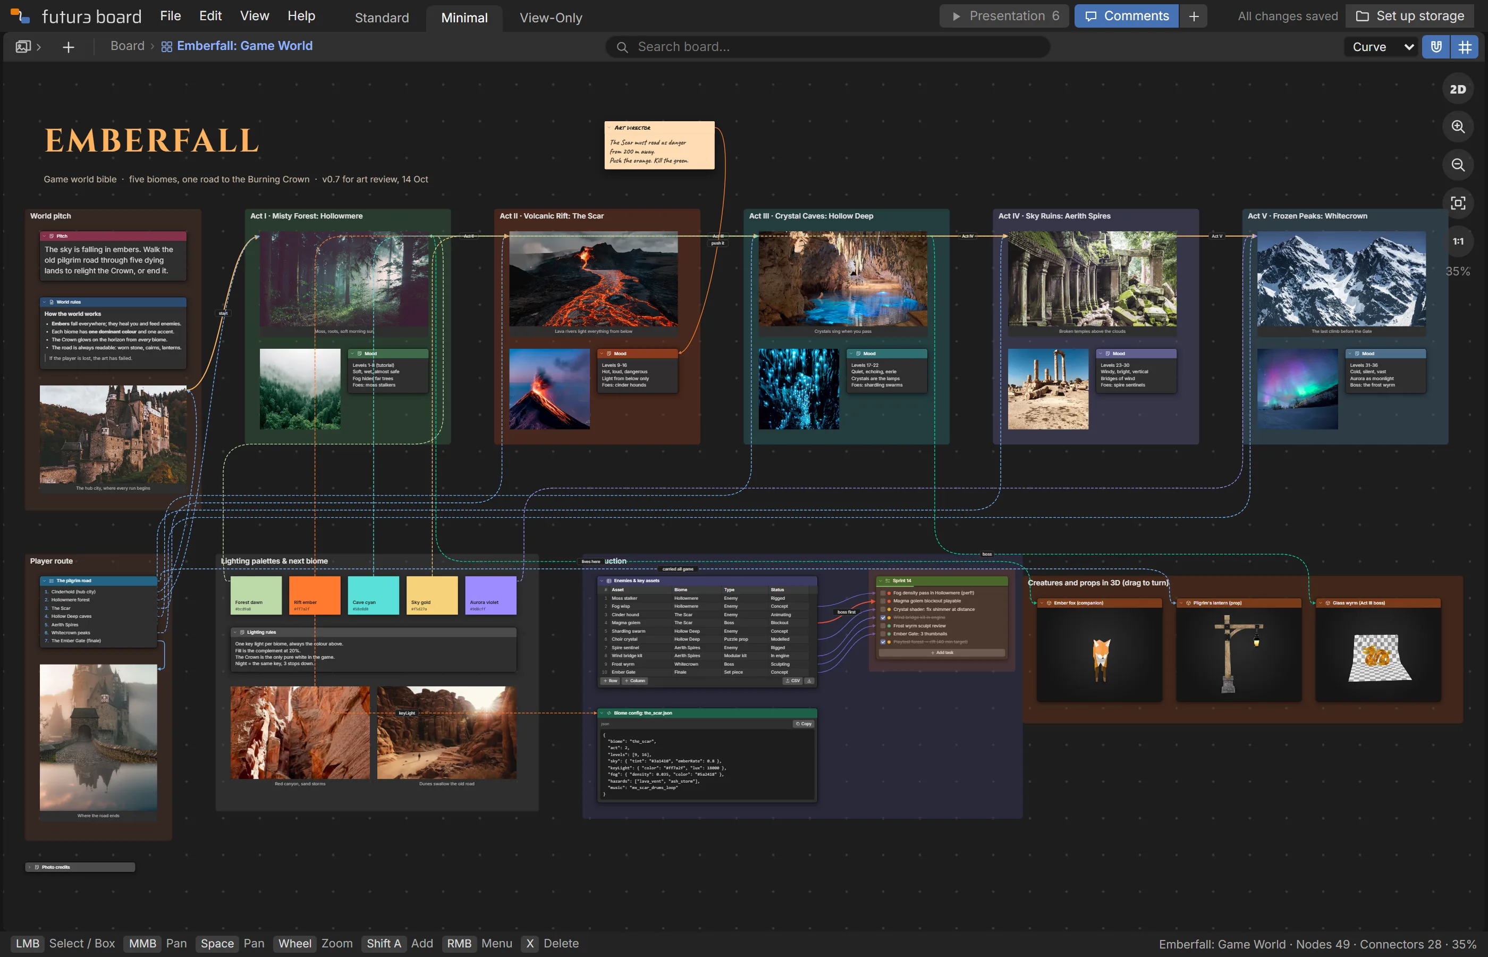Screen dimensions: 1488x957
Task: Collapse the Enemies & key assets node
Action: click(602, 581)
